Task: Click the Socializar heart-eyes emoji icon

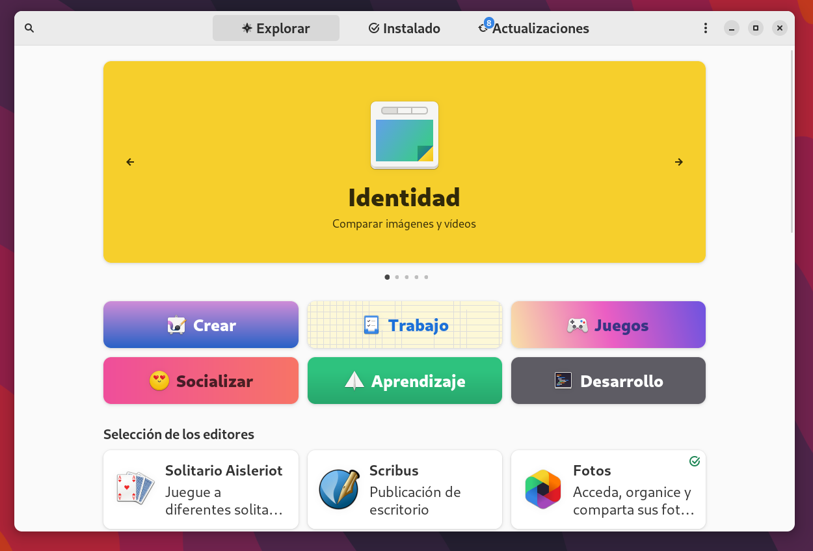Action: click(x=159, y=381)
